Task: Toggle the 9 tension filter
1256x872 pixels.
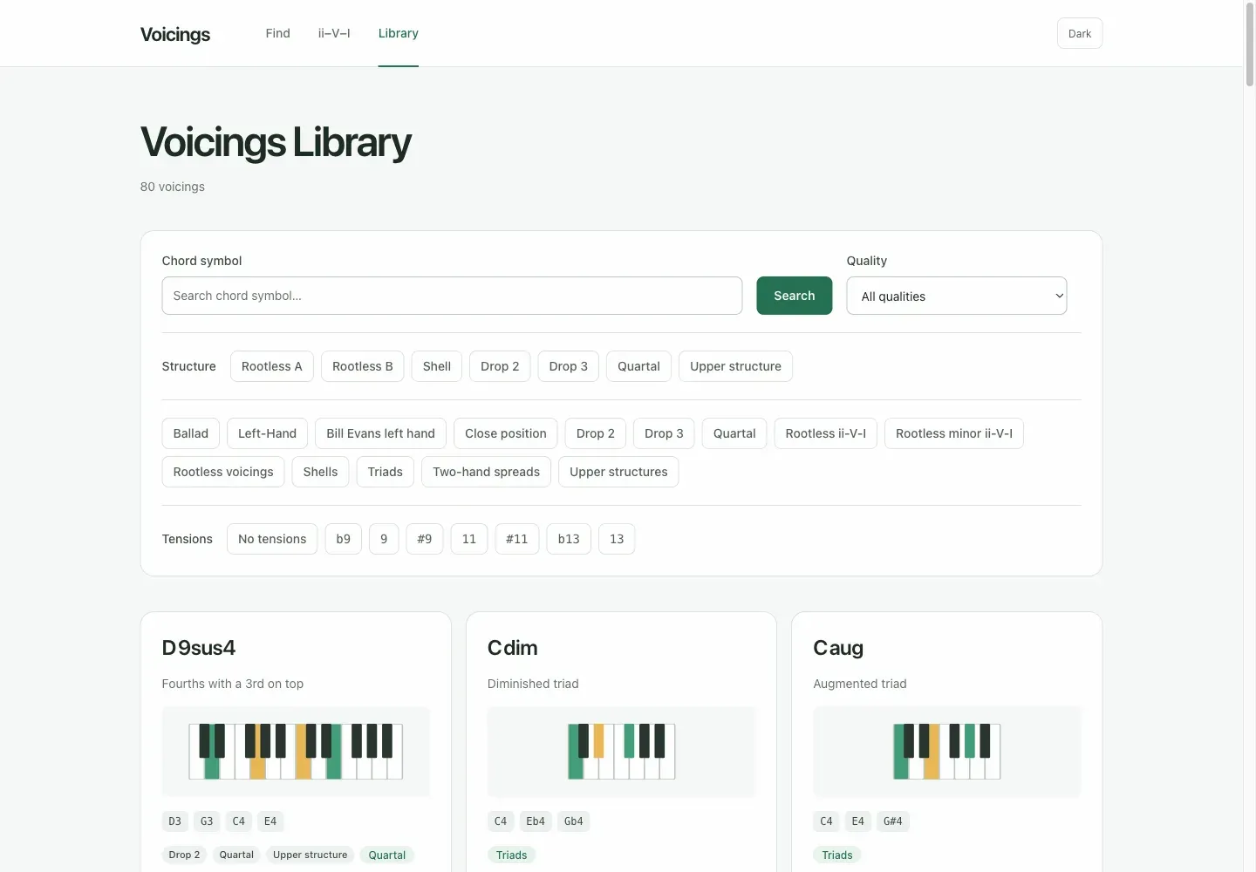Action: click(384, 539)
